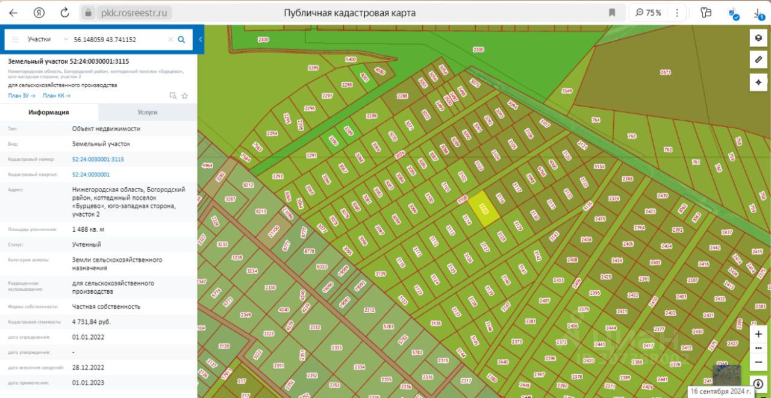Click parcel label 3136 on map
771x398 pixels.
coord(436,323)
